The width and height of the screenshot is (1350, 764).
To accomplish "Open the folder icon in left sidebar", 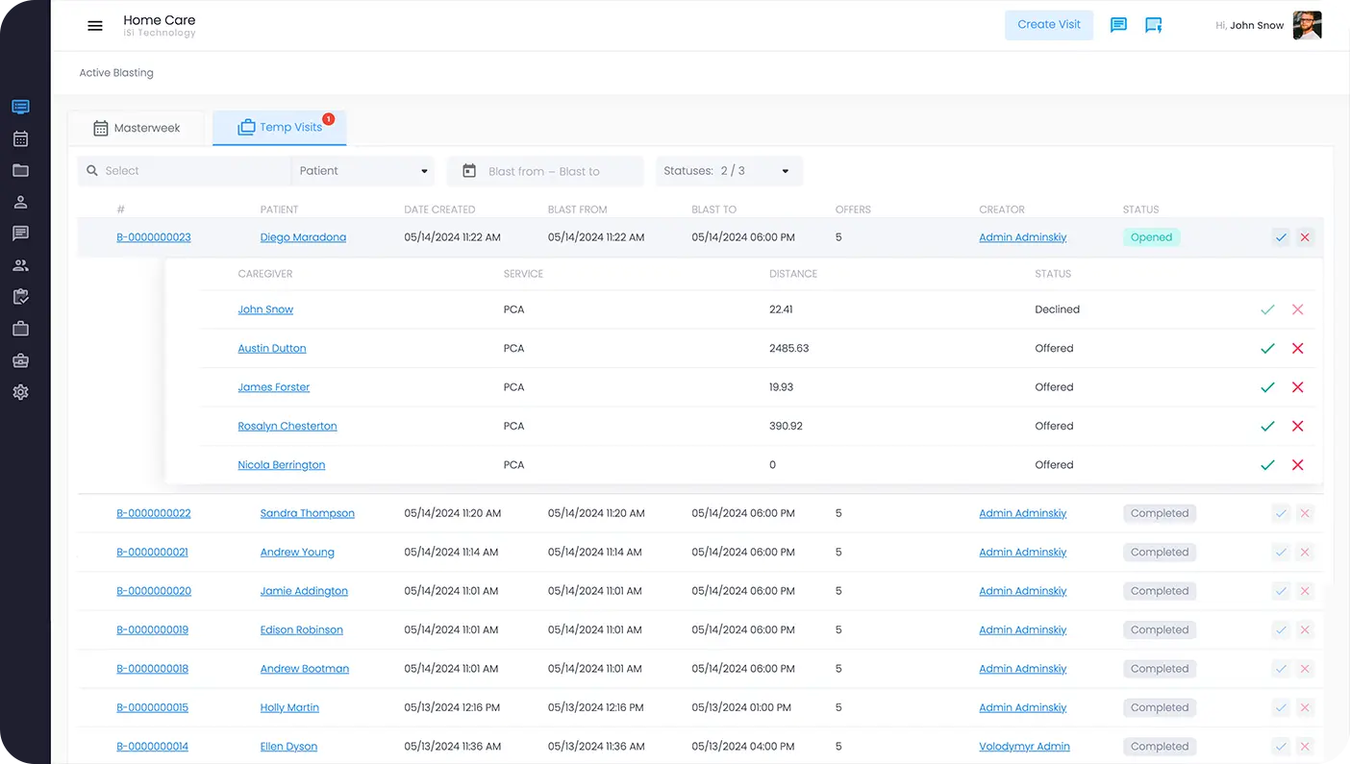I will coord(20,171).
